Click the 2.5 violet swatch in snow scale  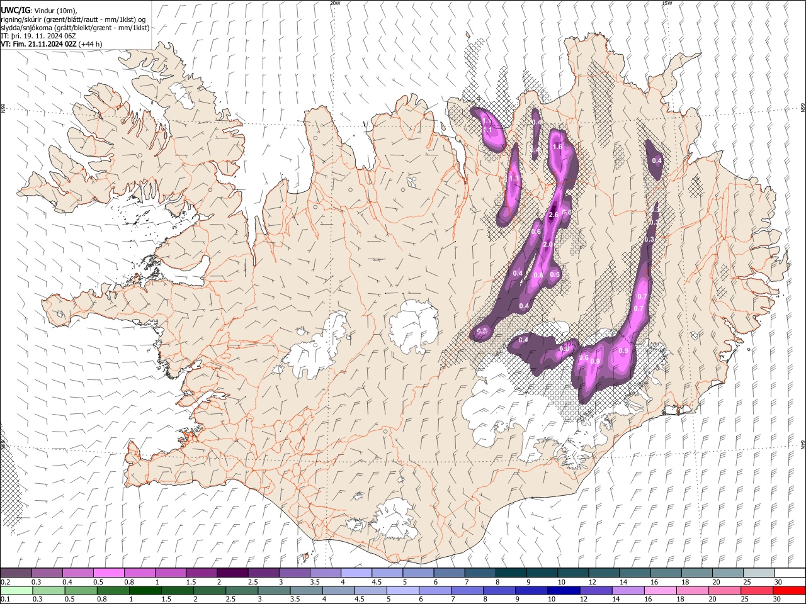coord(263,573)
